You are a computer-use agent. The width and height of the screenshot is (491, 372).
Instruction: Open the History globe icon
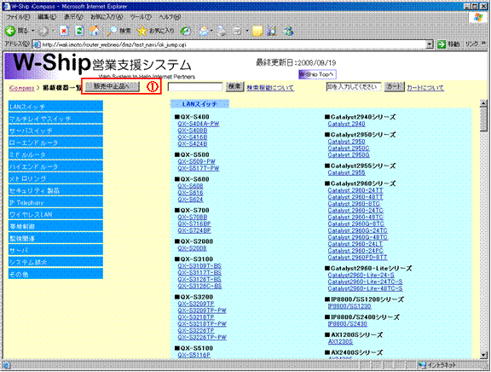186,31
